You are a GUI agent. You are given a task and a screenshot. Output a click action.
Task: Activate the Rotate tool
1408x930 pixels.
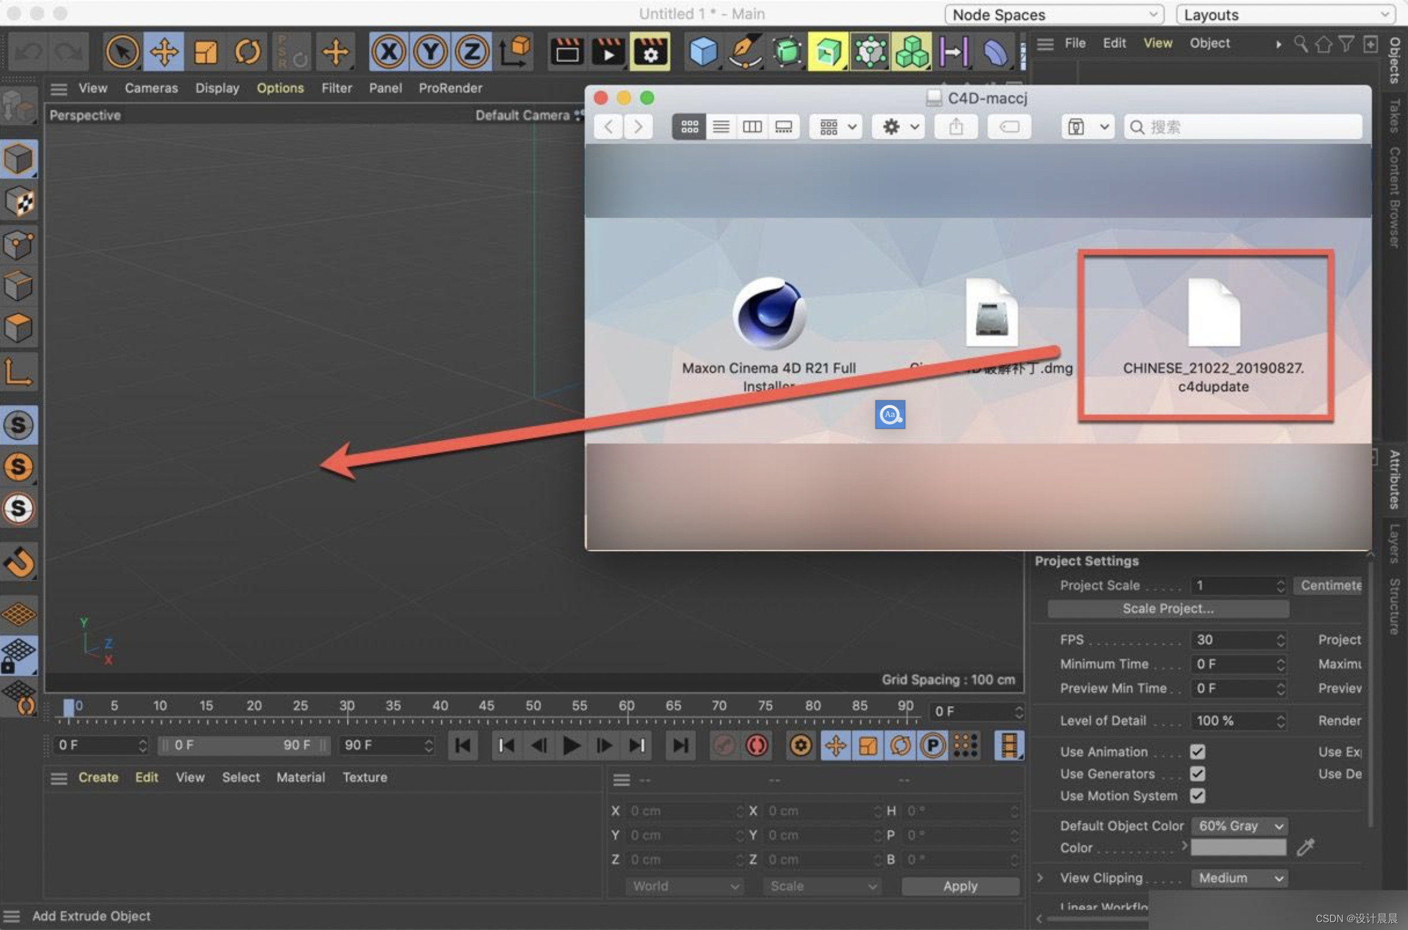(247, 52)
